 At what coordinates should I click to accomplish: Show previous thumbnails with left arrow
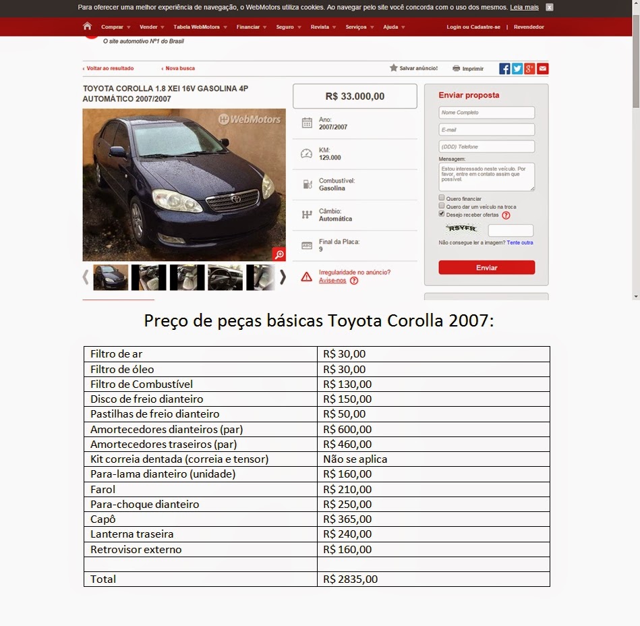85,277
